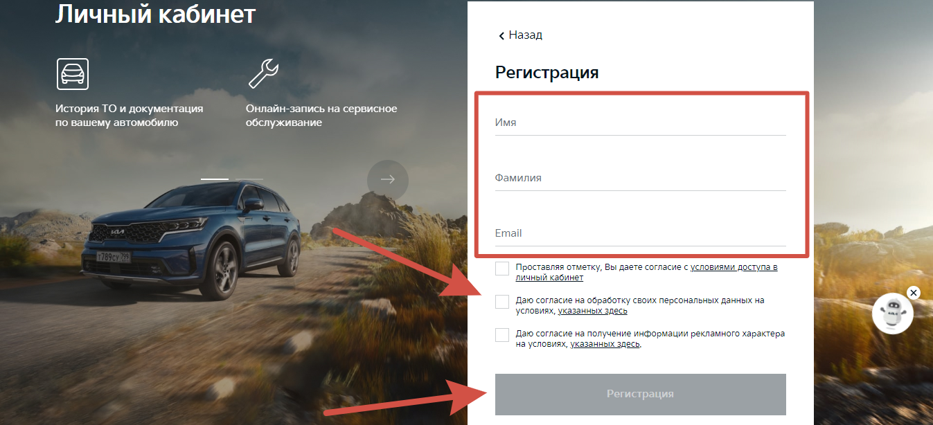Screen dimensions: 933x425
Task: Check the advertising information consent box
Action: pyautogui.click(x=502, y=335)
